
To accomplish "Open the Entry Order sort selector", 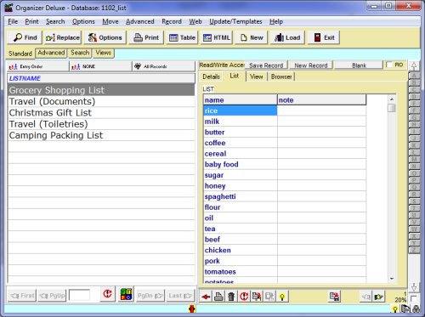I will [x=37, y=66].
